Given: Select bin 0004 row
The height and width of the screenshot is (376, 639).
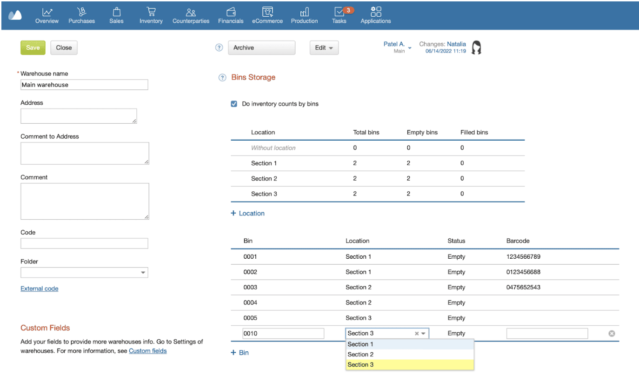Looking at the screenshot, I should pos(425,303).
